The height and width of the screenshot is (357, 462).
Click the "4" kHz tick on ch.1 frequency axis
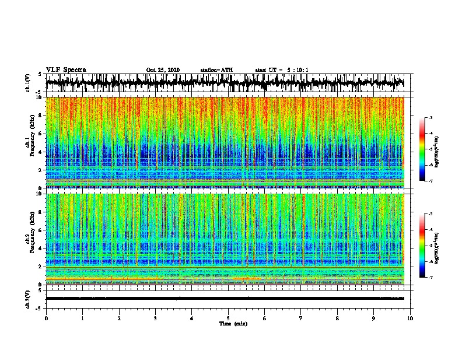(x=40, y=152)
